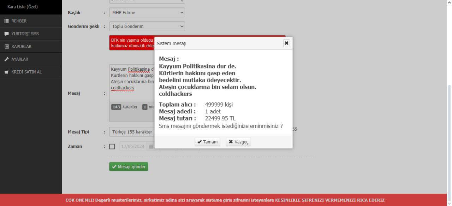Open the Gönderim Şekli dropdown
The width and height of the screenshot is (452, 206).
[147, 26]
